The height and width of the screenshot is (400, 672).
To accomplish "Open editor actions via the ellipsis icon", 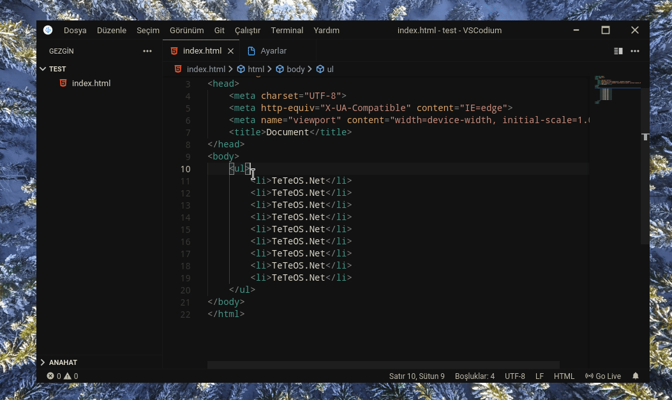I will [x=635, y=50].
